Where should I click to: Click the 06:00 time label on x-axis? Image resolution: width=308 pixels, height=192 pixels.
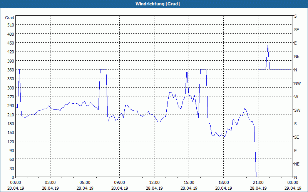click(x=85, y=183)
